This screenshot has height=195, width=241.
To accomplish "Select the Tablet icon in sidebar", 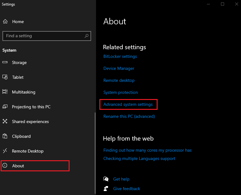I will click(5, 77).
